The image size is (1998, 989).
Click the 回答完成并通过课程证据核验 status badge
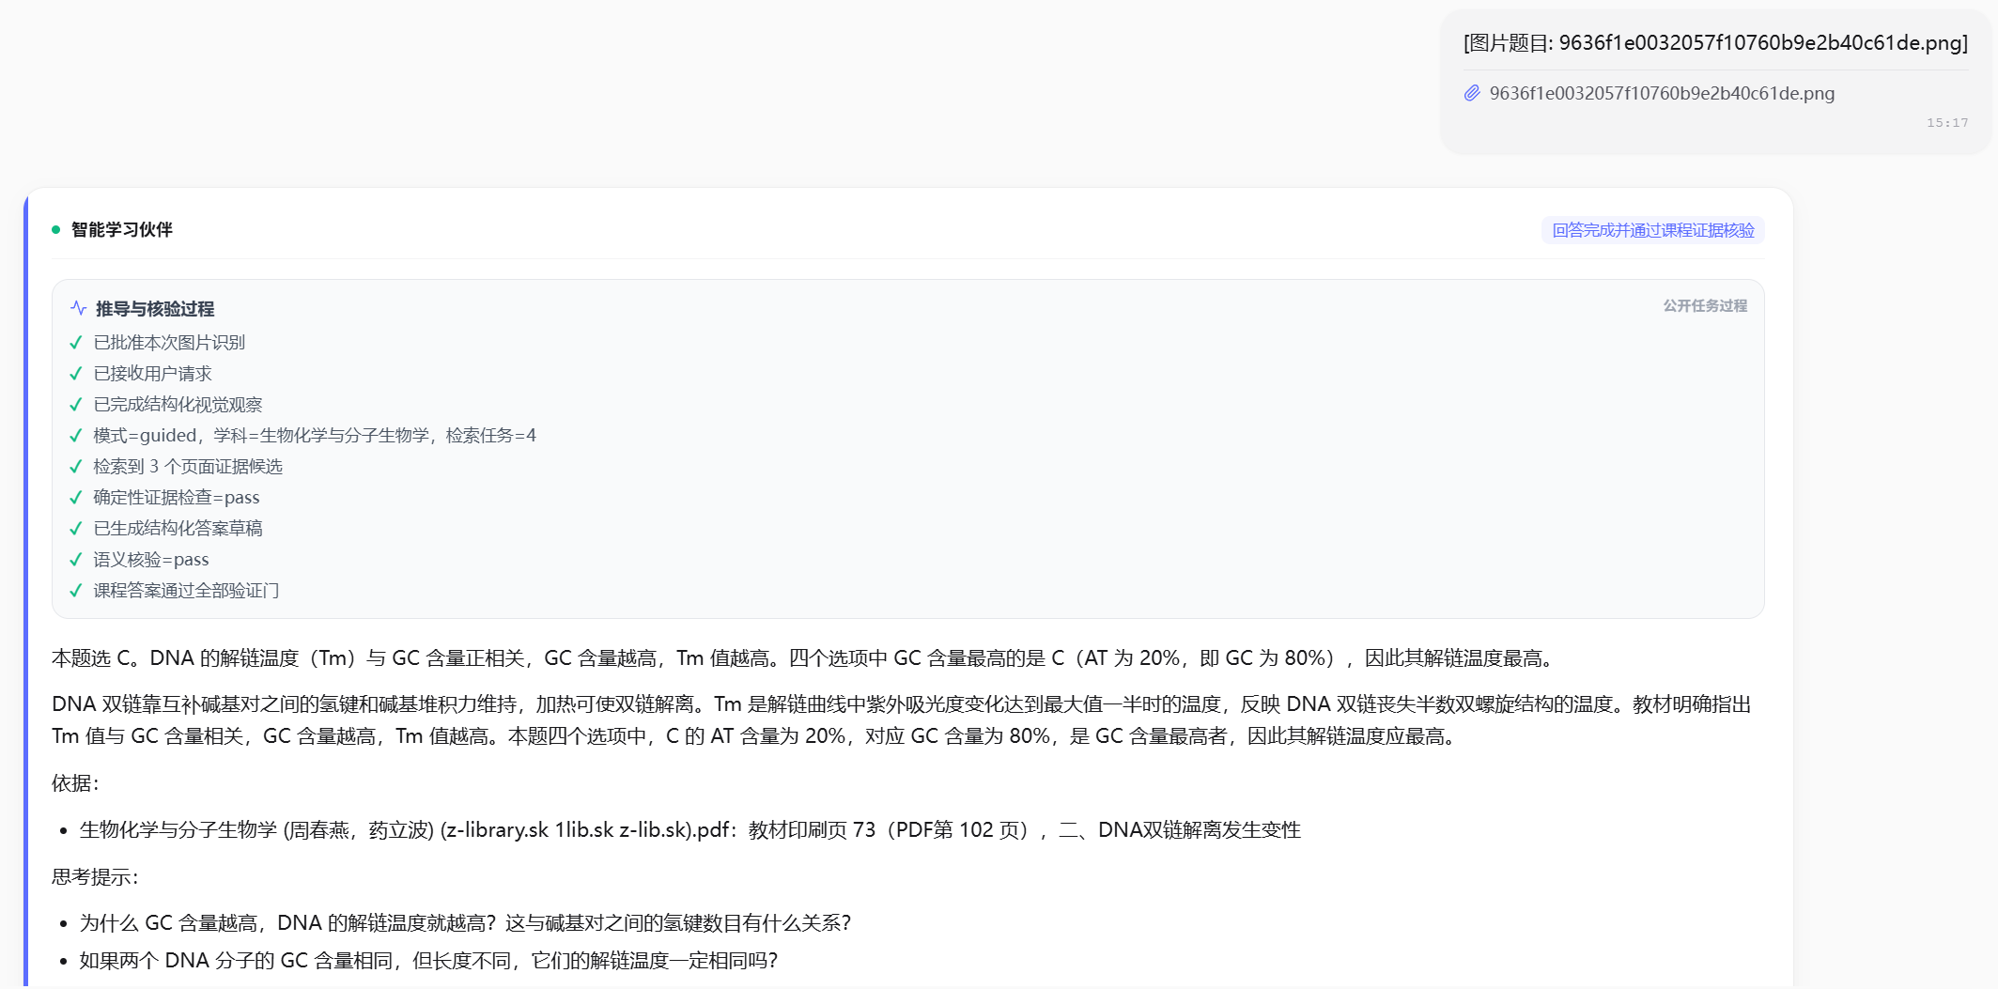[1653, 230]
